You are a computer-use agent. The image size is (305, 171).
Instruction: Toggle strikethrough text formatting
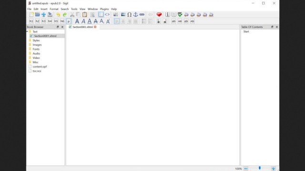tap(95, 21)
